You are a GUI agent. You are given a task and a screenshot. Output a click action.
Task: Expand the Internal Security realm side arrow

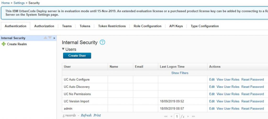[x=54, y=38]
